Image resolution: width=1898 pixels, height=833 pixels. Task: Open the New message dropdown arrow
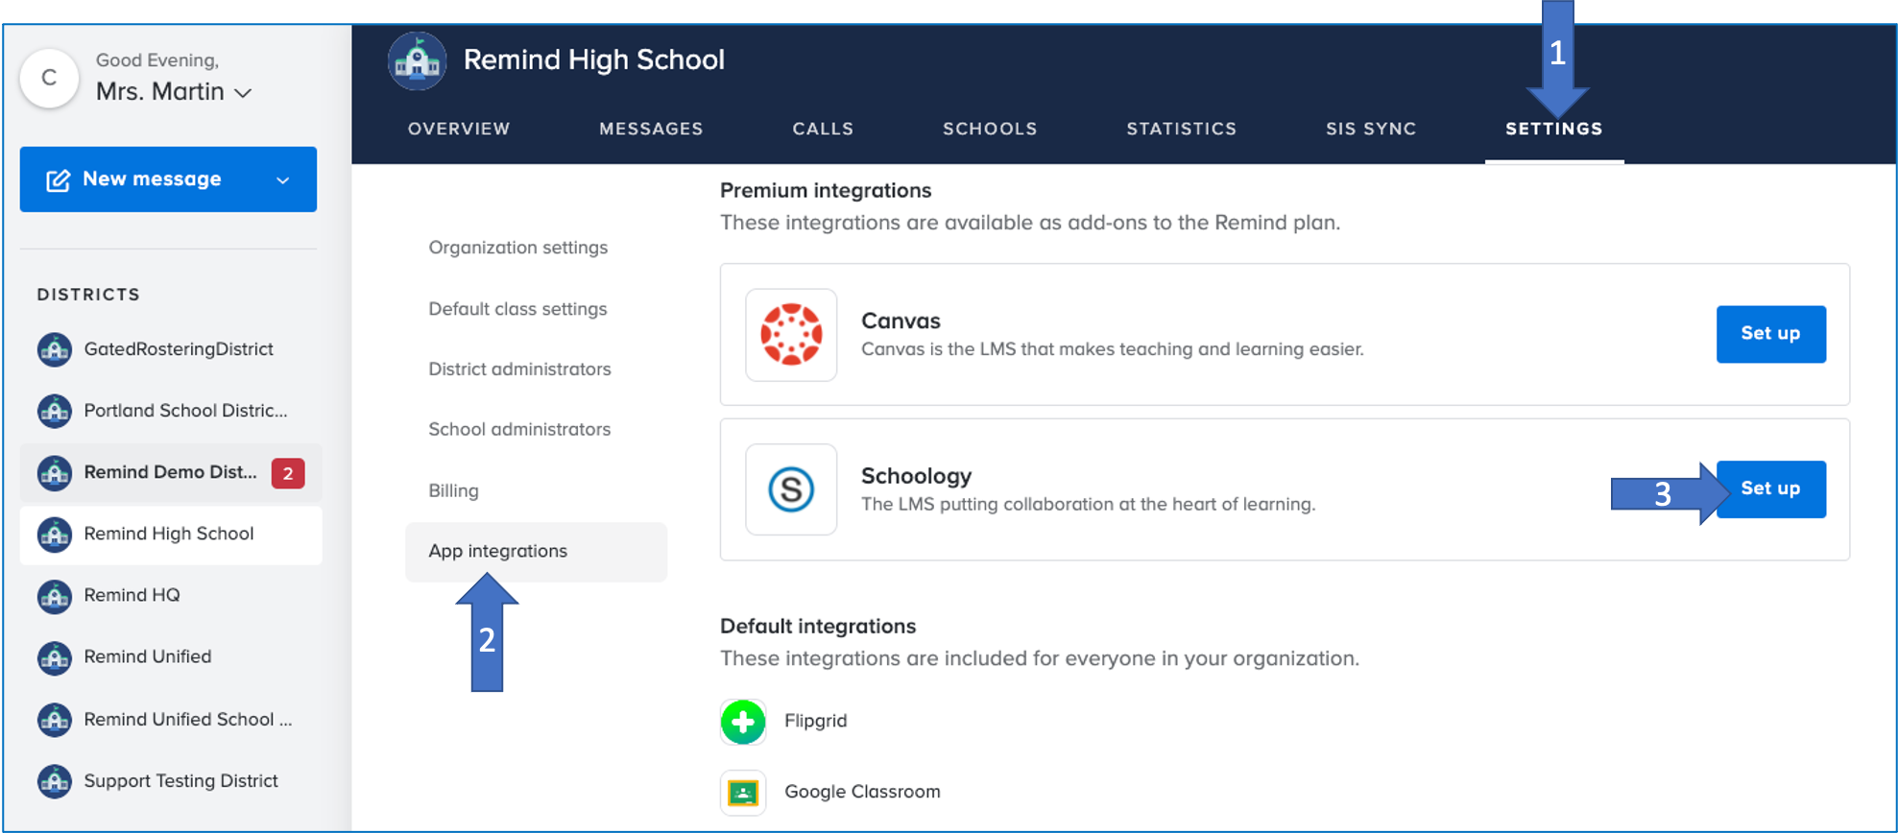[282, 180]
